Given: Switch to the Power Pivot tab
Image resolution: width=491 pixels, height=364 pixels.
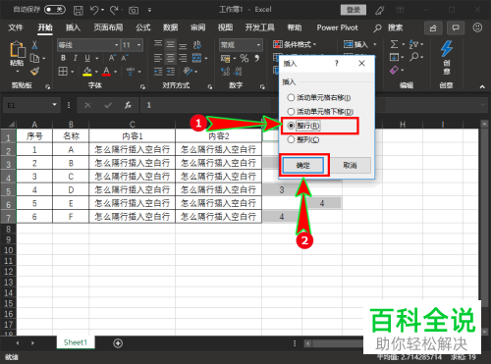Looking at the screenshot, I should (x=337, y=27).
